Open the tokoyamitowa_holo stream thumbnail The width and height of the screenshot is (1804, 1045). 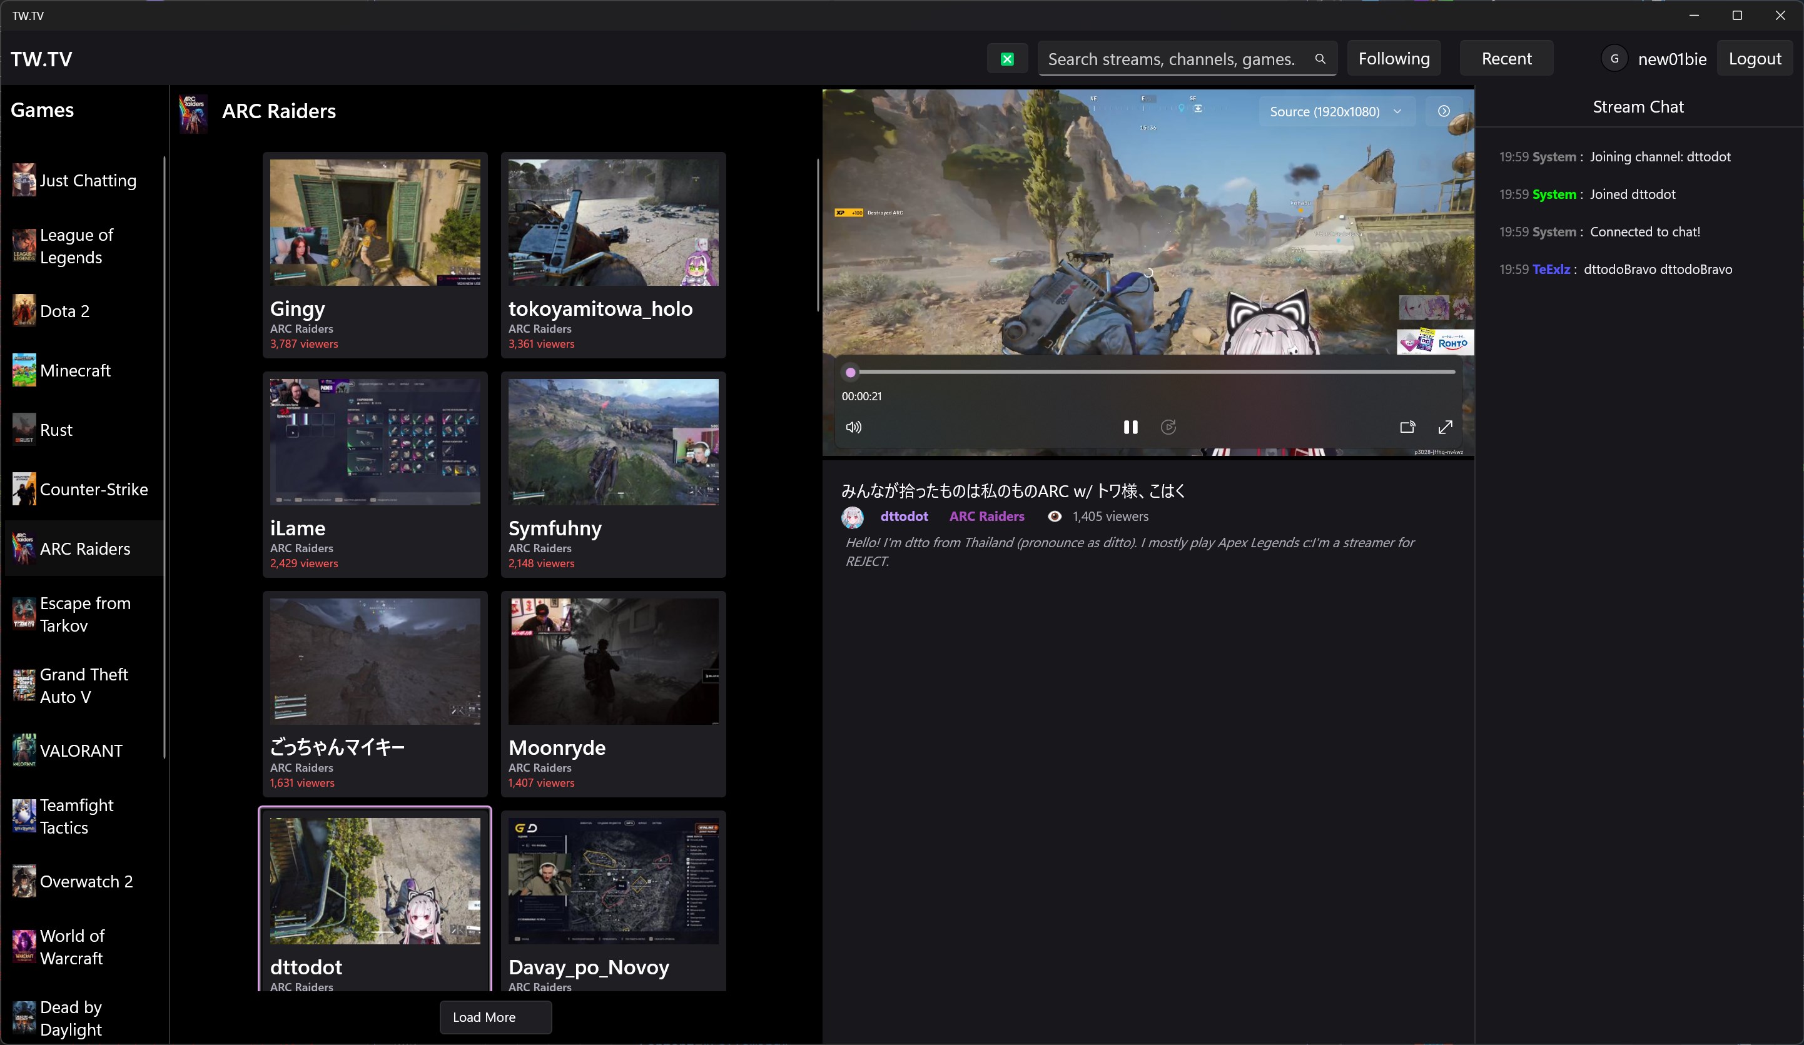pos(614,223)
